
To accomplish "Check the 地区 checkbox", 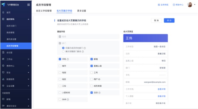I will tap(60, 79).
